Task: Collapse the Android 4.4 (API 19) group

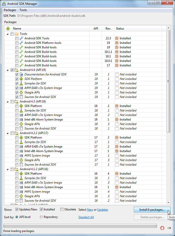Action: coord(7,70)
